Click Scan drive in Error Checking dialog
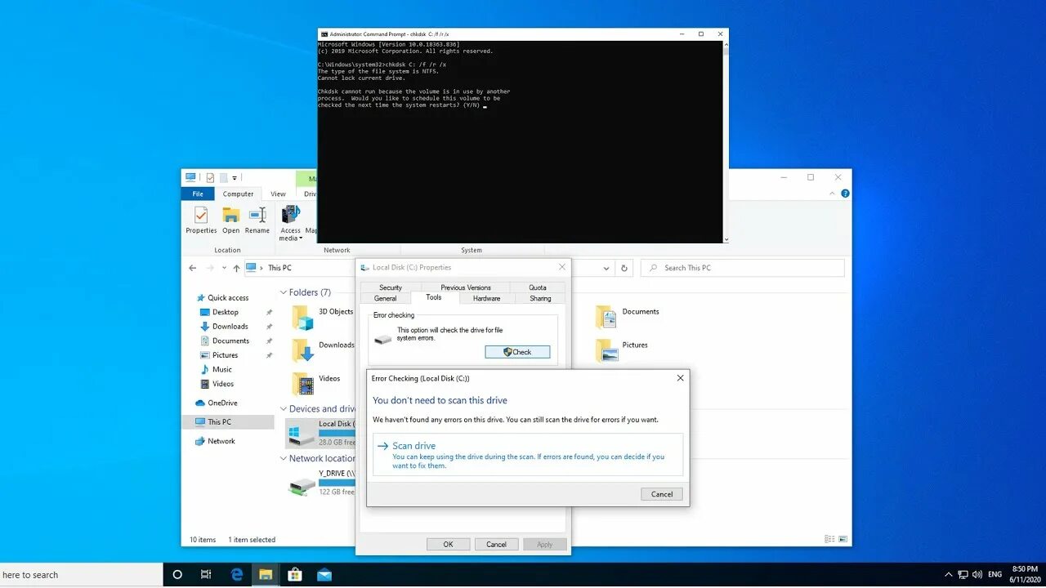This screenshot has width=1046, height=588. click(x=528, y=455)
